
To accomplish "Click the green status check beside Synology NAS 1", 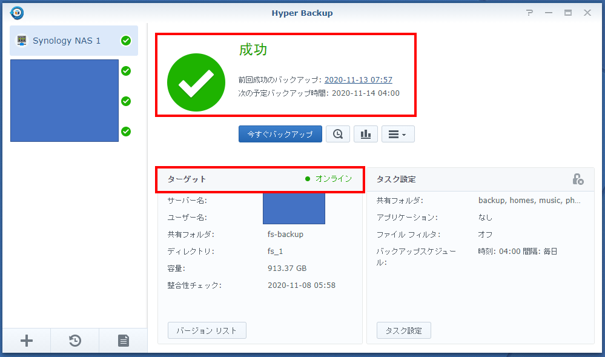I will coord(126,41).
